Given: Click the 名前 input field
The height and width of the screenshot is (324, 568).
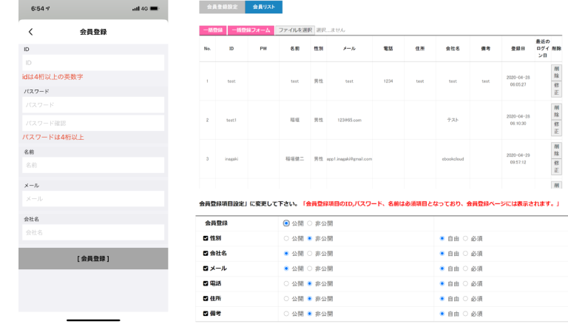Looking at the screenshot, I should pyautogui.click(x=93, y=165).
